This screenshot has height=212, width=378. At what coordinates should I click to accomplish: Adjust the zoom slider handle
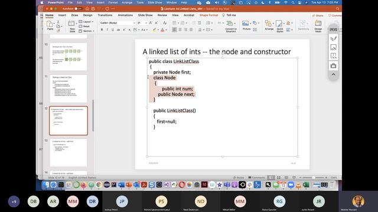(314, 178)
